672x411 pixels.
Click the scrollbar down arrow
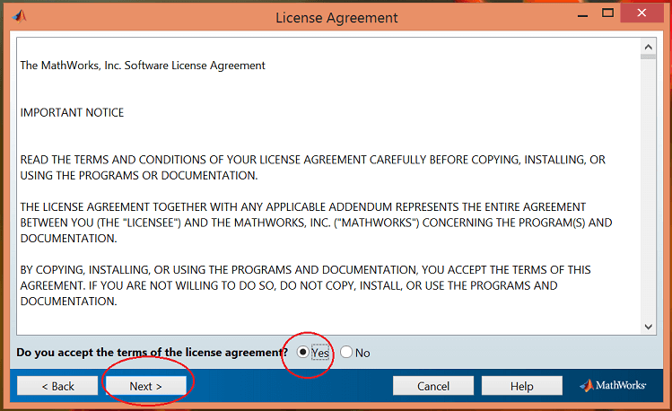tap(649, 327)
